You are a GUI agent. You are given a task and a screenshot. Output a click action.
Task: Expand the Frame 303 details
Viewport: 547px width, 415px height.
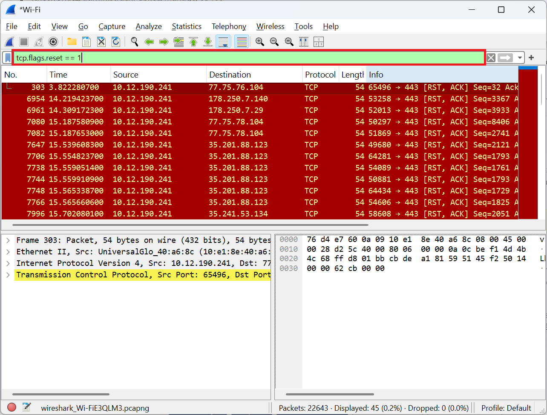(x=8, y=240)
